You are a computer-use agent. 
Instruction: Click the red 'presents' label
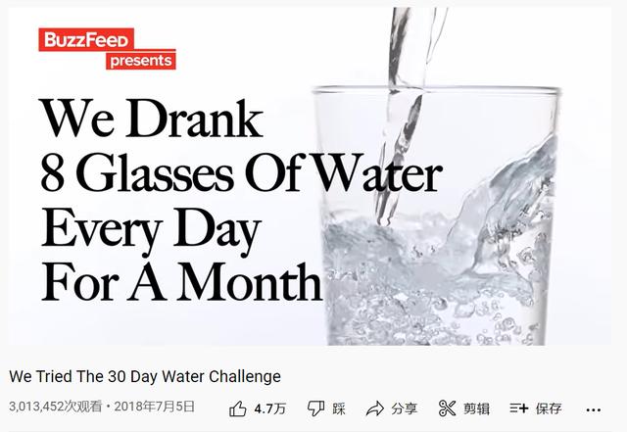141,61
